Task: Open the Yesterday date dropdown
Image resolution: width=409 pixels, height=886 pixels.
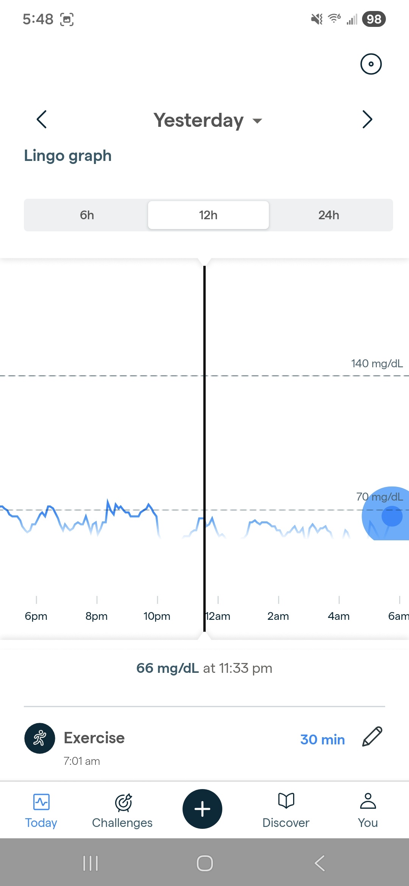Action: pyautogui.click(x=208, y=120)
